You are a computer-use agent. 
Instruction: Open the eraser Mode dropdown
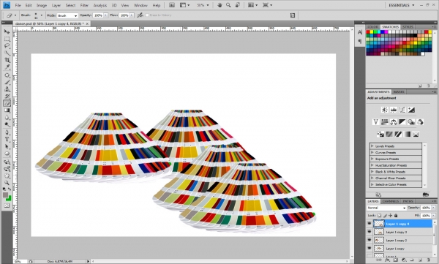tap(67, 15)
